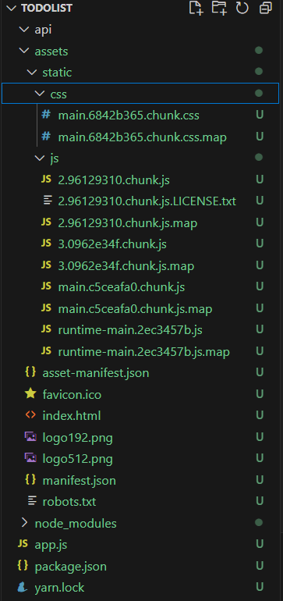Open 2.96129310.chunk.js.map file
Image resolution: width=283 pixels, height=601 pixels.
(x=128, y=222)
